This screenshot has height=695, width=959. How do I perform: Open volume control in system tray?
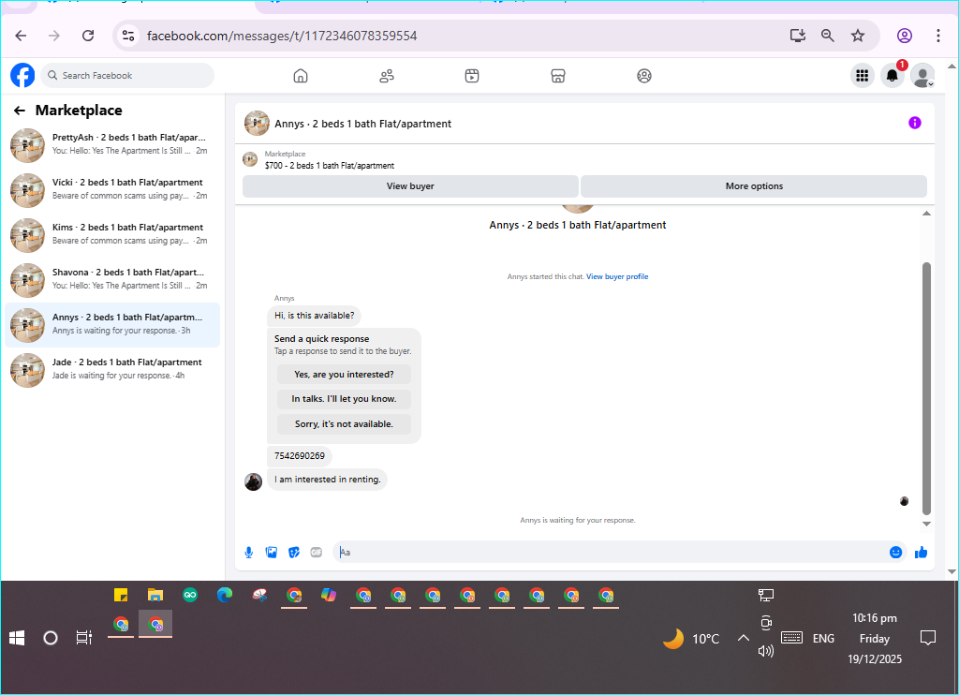coord(766,651)
